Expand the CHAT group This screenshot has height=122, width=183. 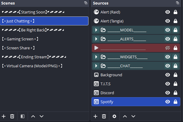pos(96,66)
